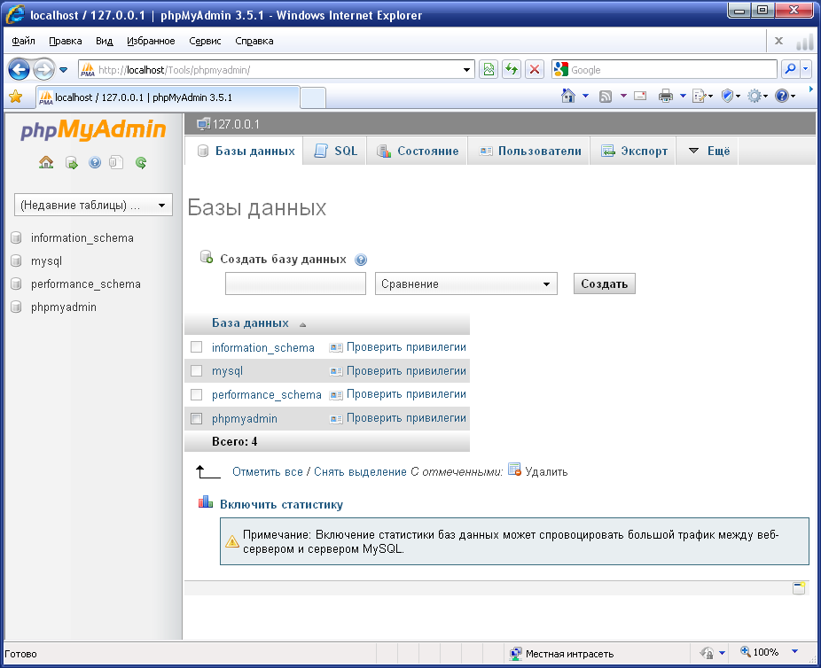Click privileges icon in mysql row

coord(336,371)
